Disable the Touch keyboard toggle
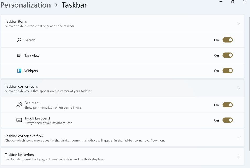 pyautogui.click(x=227, y=120)
